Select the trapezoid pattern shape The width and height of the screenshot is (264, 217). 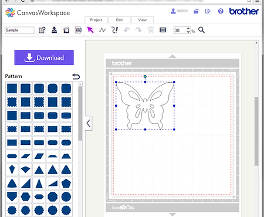tap(66, 156)
